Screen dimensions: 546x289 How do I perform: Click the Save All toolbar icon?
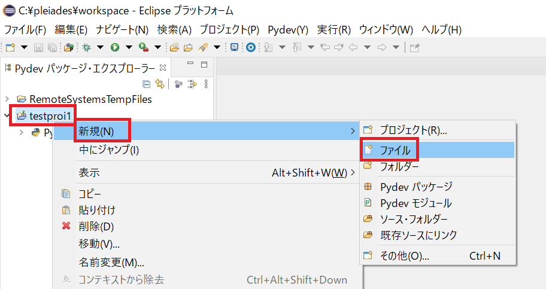point(52,47)
